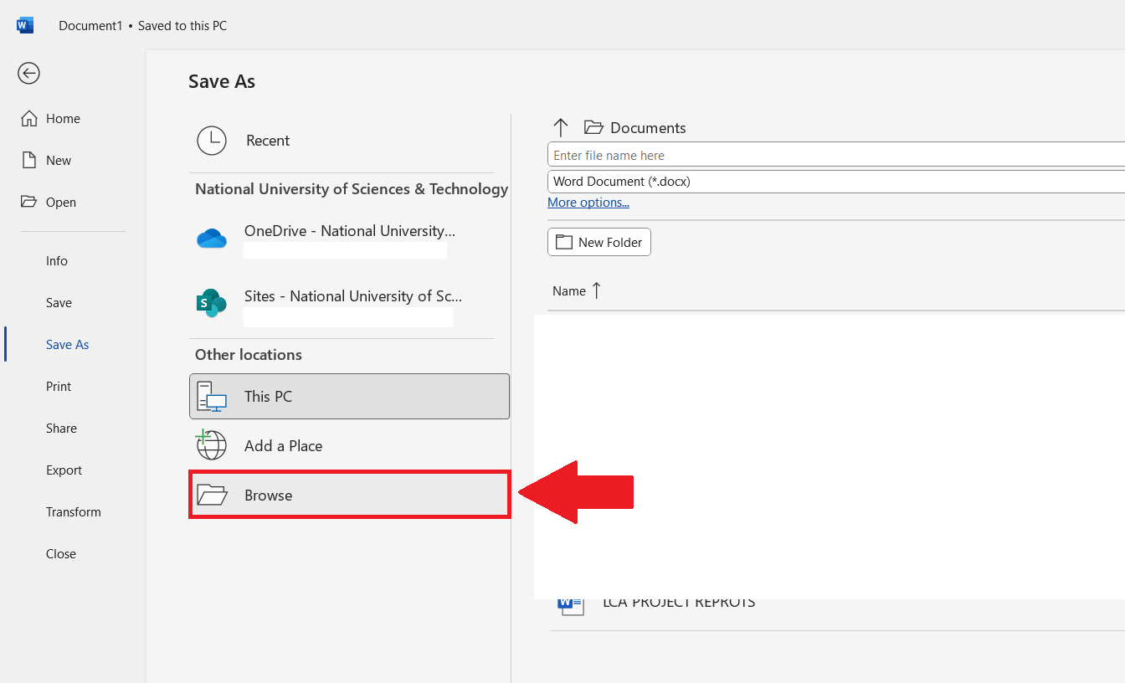Open the Print section

point(58,386)
